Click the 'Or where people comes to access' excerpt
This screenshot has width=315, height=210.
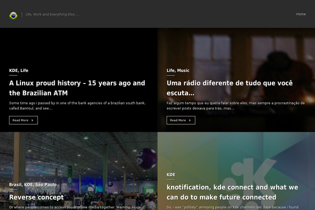(75, 207)
